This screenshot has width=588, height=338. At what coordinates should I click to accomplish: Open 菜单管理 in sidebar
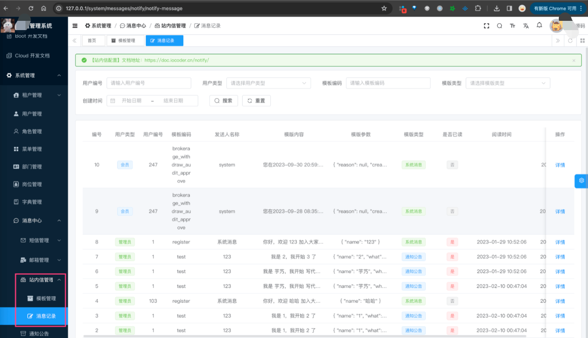click(34, 149)
